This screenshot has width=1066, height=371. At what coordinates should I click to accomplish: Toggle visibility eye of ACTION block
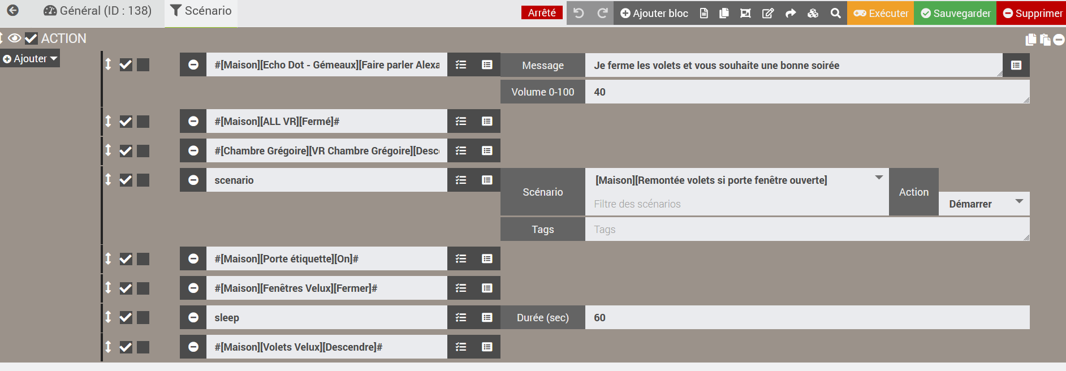click(x=15, y=38)
